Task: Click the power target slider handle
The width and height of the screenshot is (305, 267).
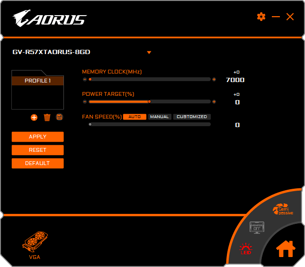Action: point(149,101)
